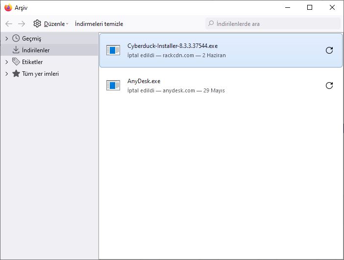Click the anydesk.com status line
Image resolution: width=344 pixels, height=260 pixels.
pos(176,90)
